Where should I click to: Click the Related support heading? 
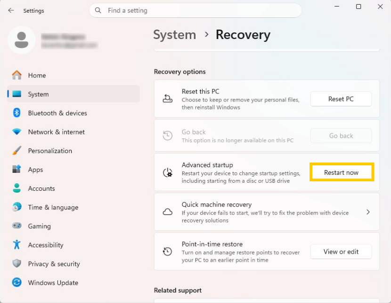pos(178,290)
